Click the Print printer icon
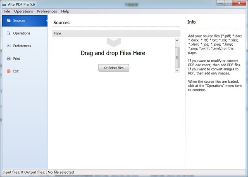The width and height of the screenshot is (248, 177). click(x=8, y=59)
